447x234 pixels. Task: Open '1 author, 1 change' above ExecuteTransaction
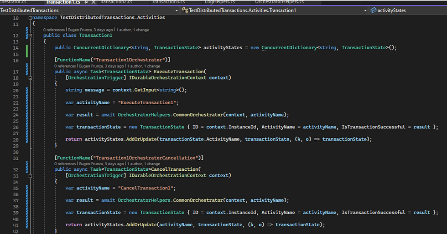point(144,66)
